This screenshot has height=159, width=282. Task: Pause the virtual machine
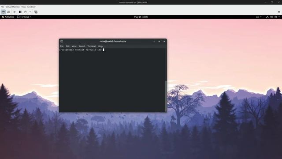20,12
